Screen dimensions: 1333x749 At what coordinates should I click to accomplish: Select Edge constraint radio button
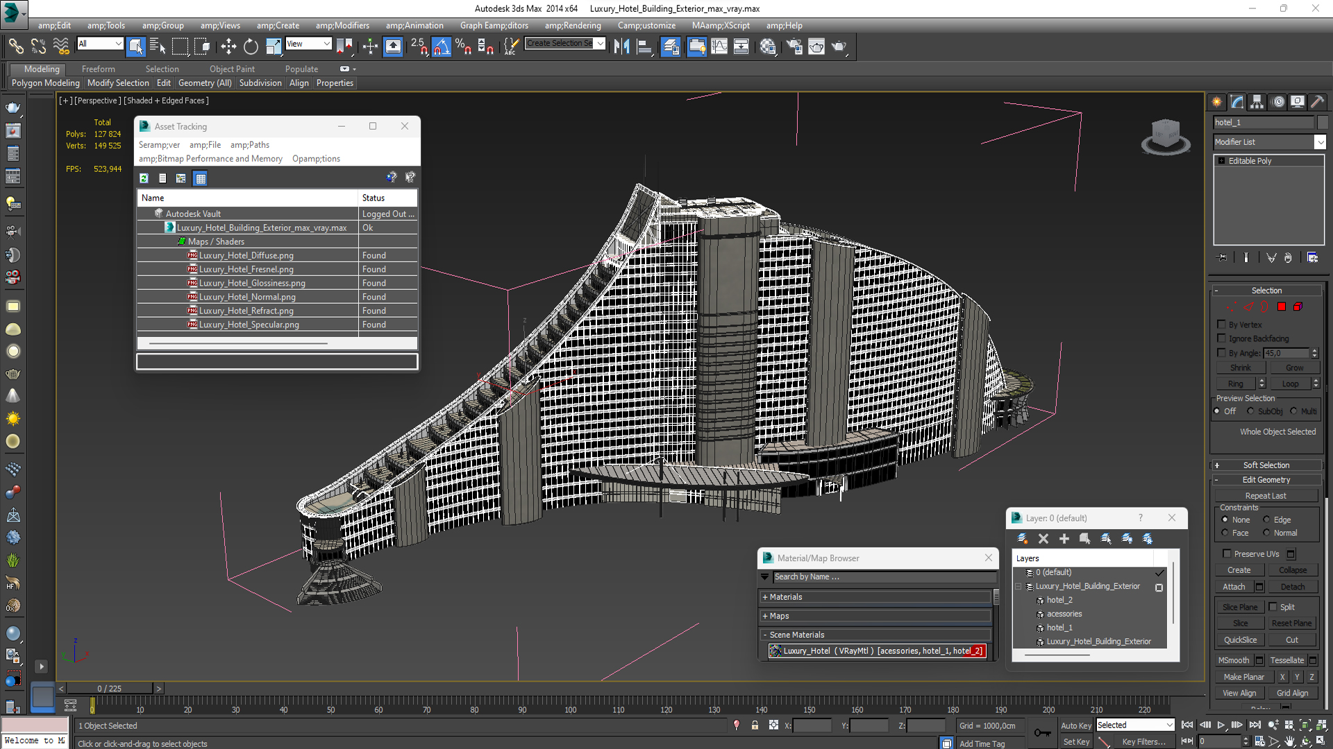point(1266,519)
